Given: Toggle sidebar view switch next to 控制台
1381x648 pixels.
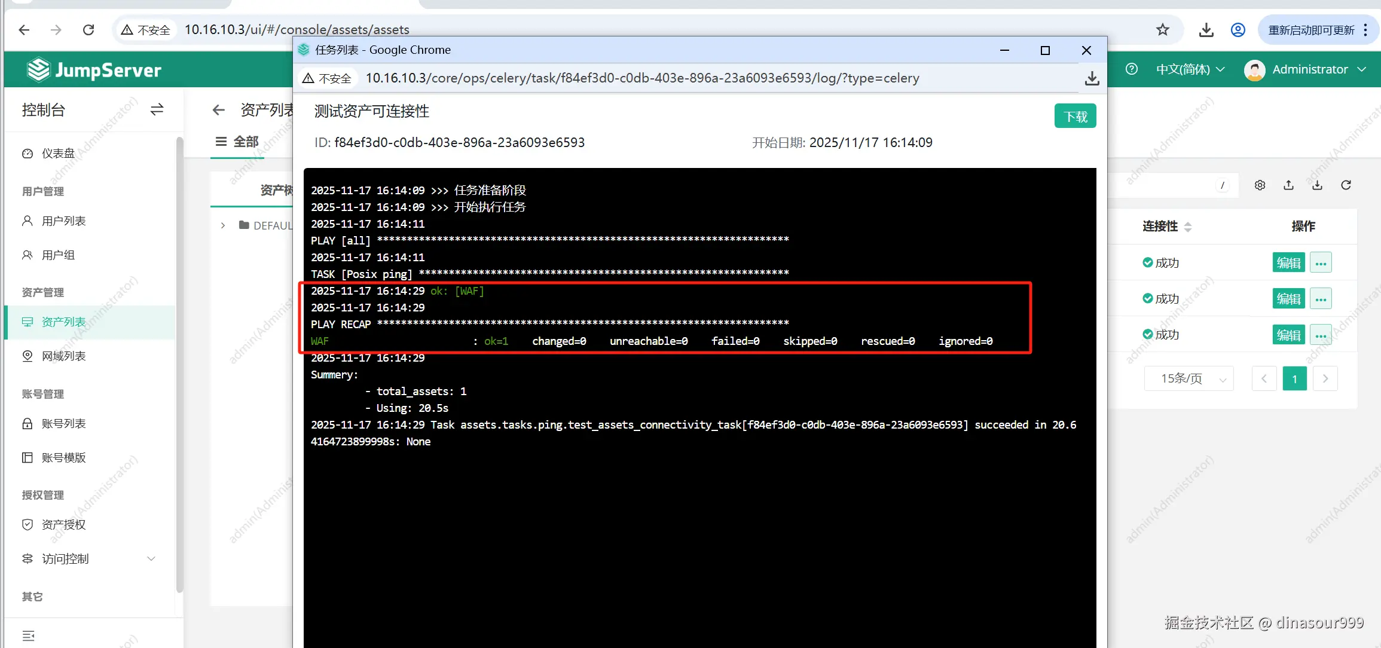Looking at the screenshot, I should point(157,110).
